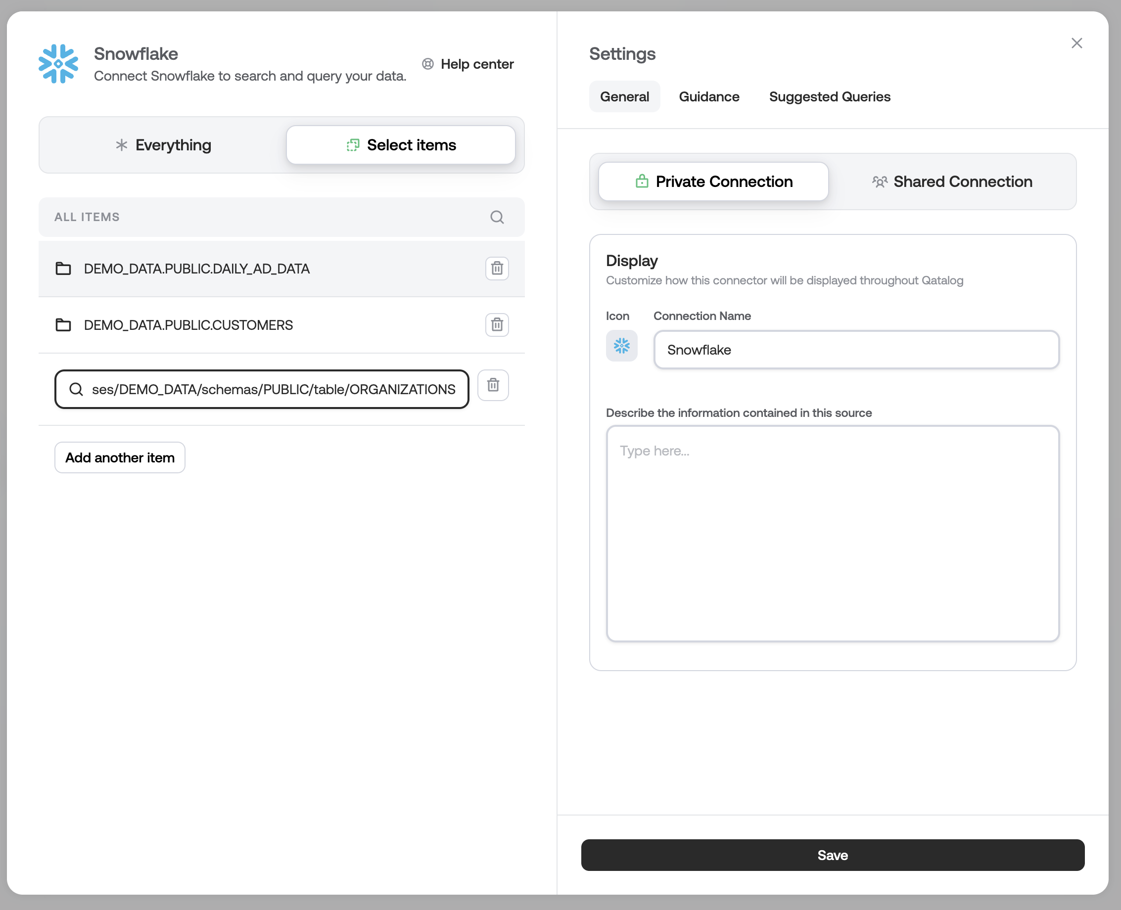This screenshot has width=1121, height=910.
Task: Choose Private Connection option
Action: pyautogui.click(x=713, y=182)
